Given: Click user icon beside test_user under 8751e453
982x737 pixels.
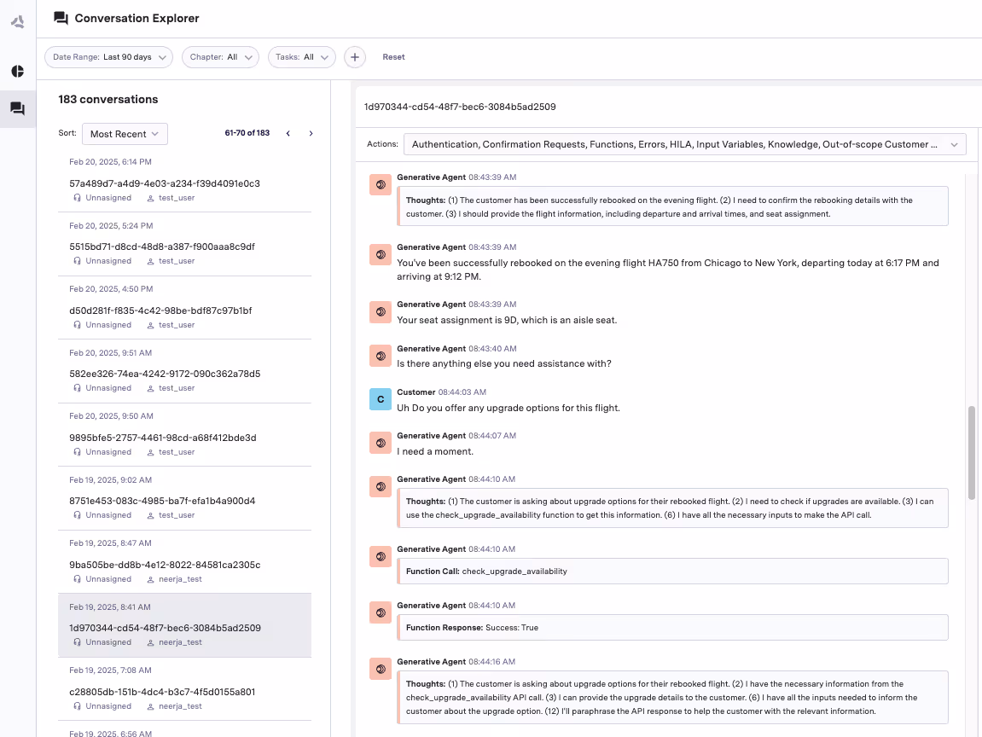Looking at the screenshot, I should pyautogui.click(x=150, y=515).
